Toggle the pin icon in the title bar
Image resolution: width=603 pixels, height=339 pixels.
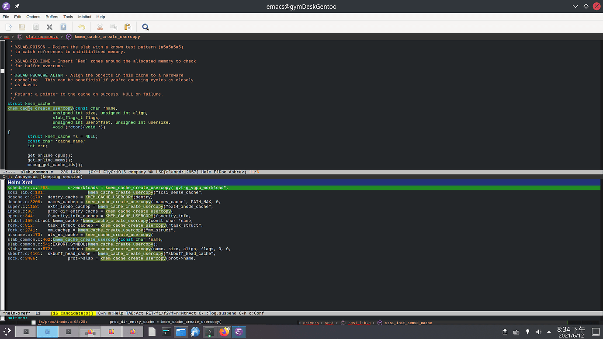pos(17,6)
